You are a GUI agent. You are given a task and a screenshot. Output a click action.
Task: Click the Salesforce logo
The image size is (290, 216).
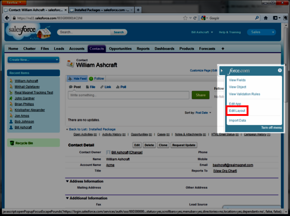click(x=22, y=30)
